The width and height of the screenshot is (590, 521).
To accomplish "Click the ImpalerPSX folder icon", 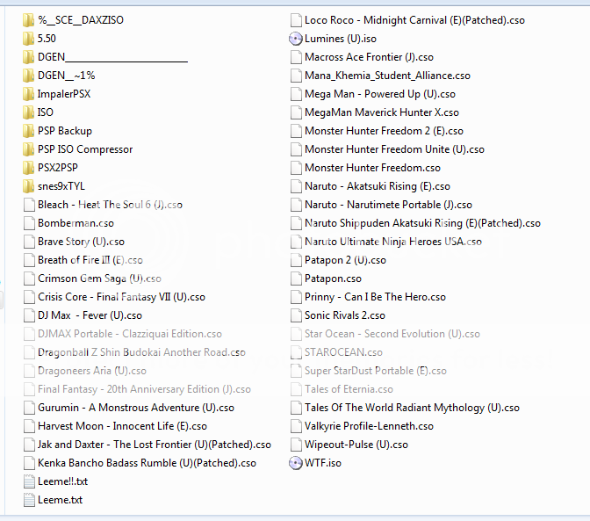I will tap(29, 94).
